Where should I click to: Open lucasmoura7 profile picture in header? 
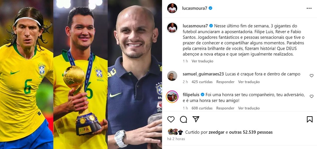click(x=172, y=8)
